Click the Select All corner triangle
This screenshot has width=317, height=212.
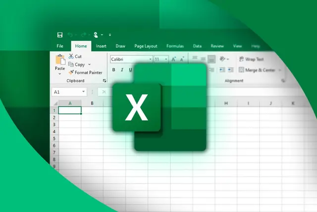tap(55, 103)
